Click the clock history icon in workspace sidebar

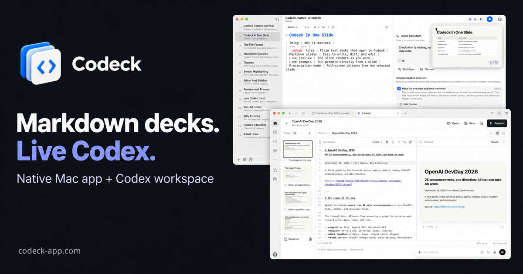tap(275, 141)
